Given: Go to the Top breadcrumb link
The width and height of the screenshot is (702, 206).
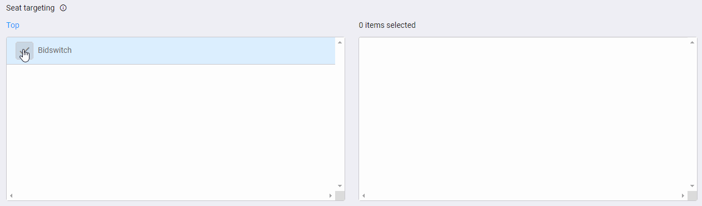Looking at the screenshot, I should [13, 25].
